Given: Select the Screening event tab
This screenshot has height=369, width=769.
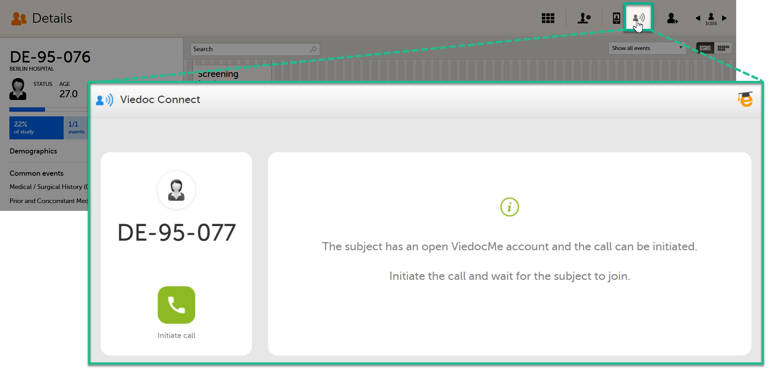Looking at the screenshot, I should [218, 74].
